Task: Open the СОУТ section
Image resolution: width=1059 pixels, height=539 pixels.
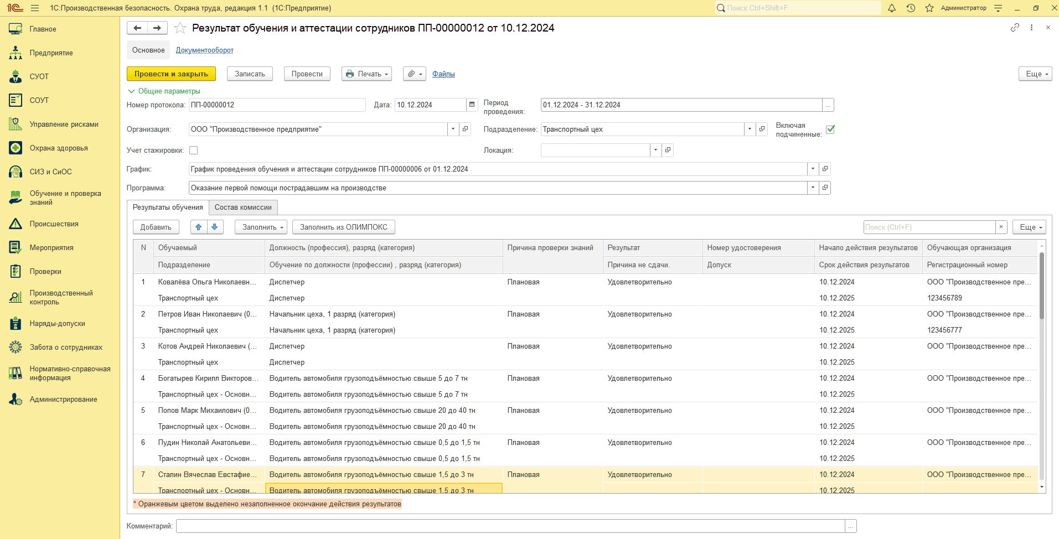Action: click(x=39, y=100)
